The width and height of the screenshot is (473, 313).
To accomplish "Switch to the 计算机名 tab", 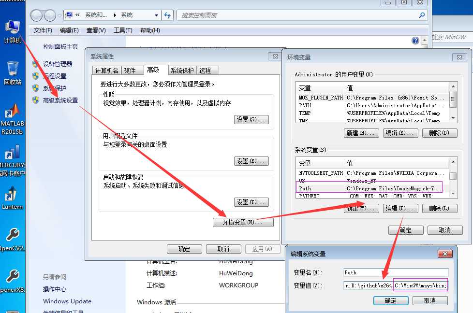I will [107, 71].
